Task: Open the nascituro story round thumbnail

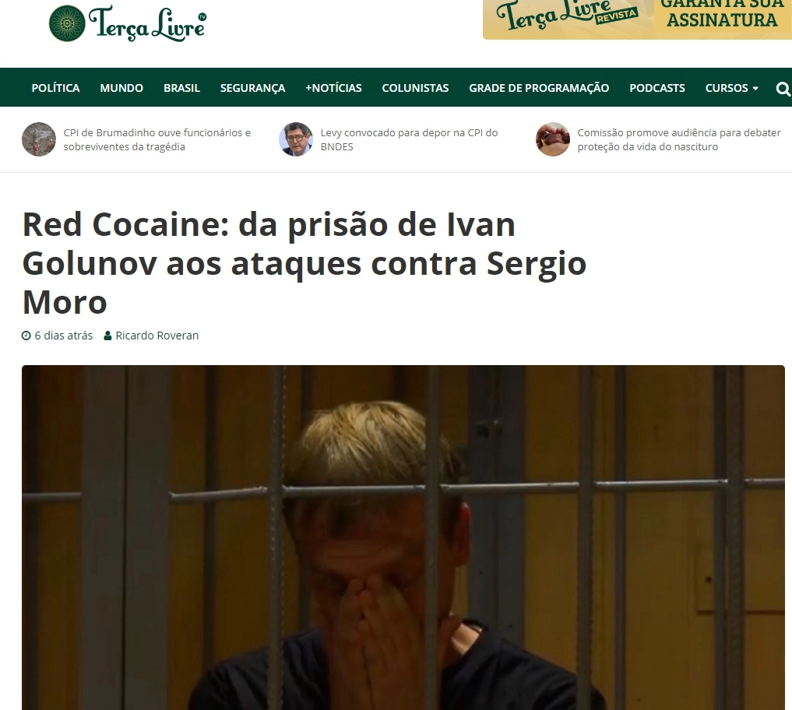Action: click(x=553, y=139)
